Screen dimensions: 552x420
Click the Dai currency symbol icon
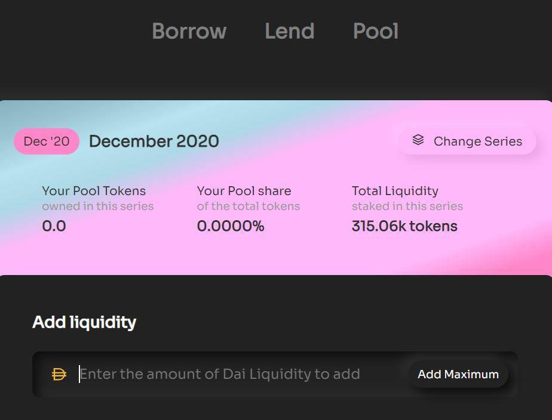[x=59, y=374]
